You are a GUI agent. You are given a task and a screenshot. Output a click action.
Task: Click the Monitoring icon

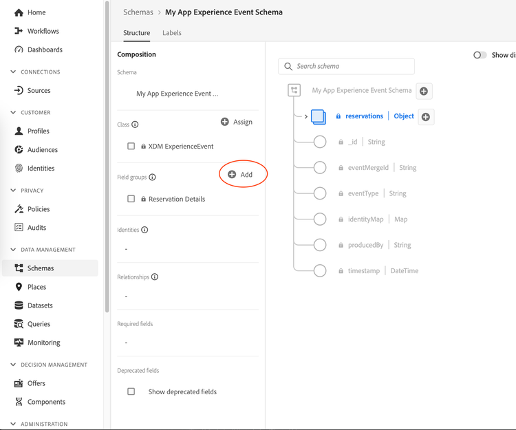19,343
